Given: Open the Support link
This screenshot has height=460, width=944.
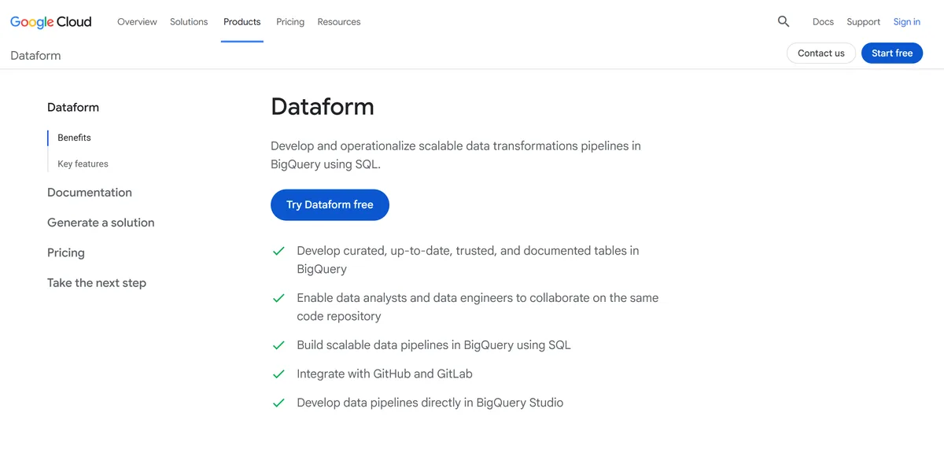Looking at the screenshot, I should tap(864, 22).
